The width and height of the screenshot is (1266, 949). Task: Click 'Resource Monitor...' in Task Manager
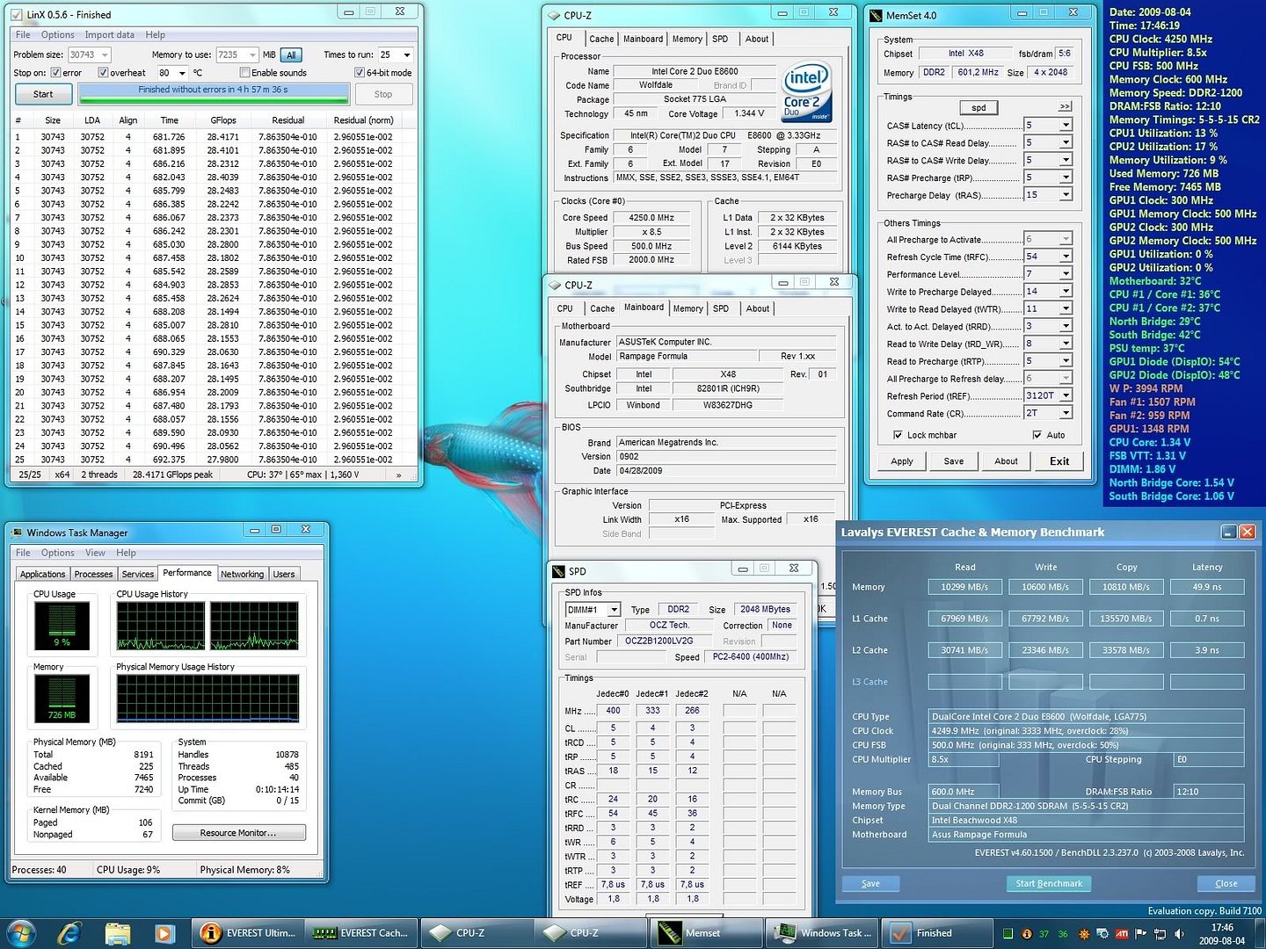[x=239, y=833]
